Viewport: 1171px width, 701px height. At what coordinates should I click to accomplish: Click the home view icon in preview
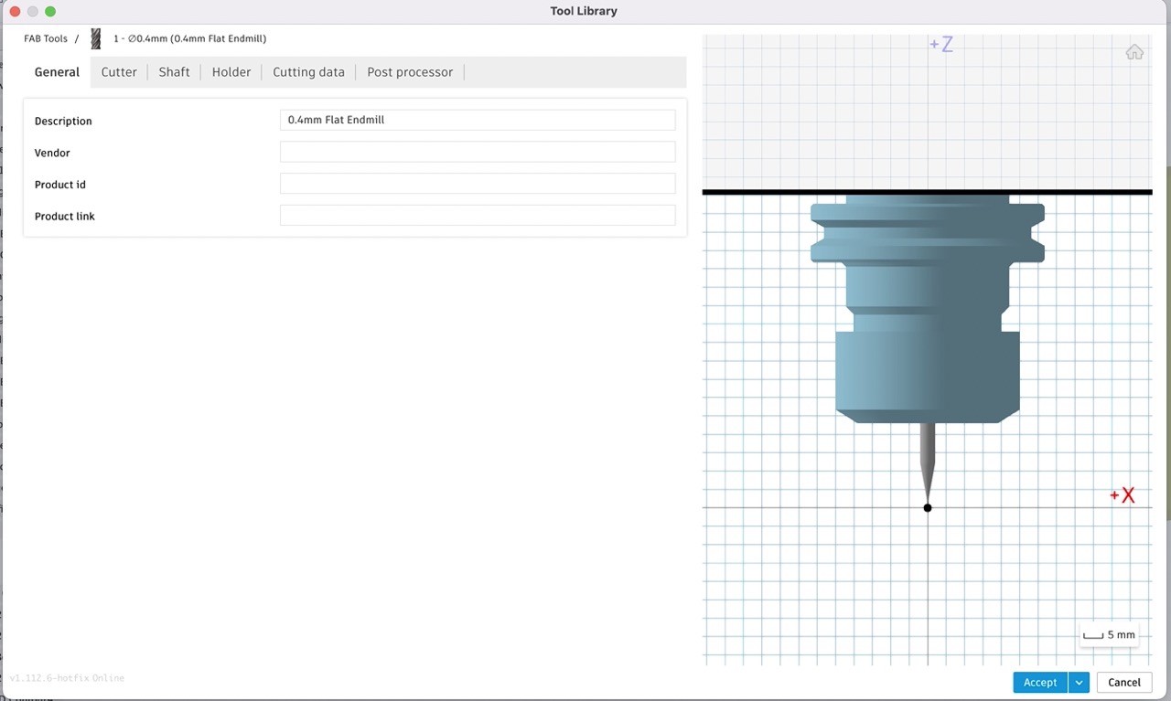pos(1134,52)
